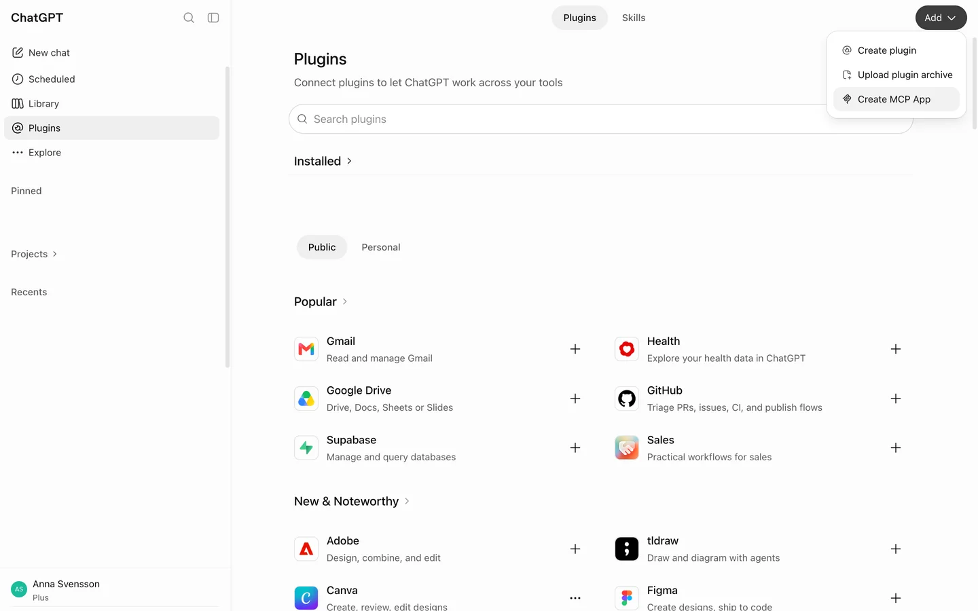
Task: Add the Sales plugin plus icon
Action: point(896,448)
